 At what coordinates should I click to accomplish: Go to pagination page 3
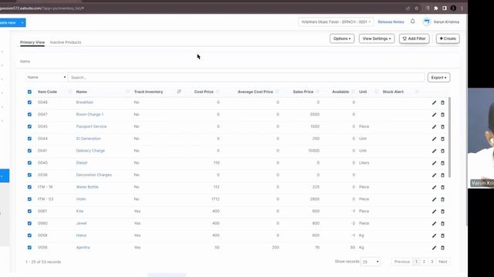click(432, 262)
